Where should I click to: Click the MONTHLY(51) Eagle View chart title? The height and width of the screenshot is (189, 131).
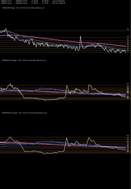(x=24, y=113)
